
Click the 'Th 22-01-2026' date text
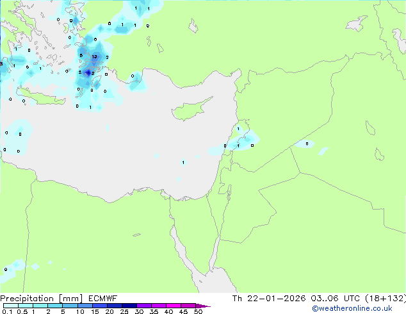tap(269, 299)
